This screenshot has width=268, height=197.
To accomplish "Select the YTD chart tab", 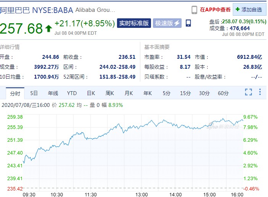I will [x=72, y=93].
